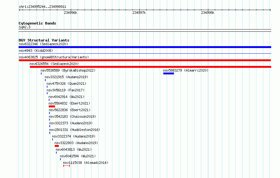
Task: Select the blue nsv5883279 variant bar
Action: coord(169,73)
